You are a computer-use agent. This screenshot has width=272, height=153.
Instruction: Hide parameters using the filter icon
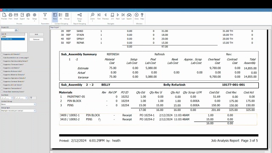45,16
